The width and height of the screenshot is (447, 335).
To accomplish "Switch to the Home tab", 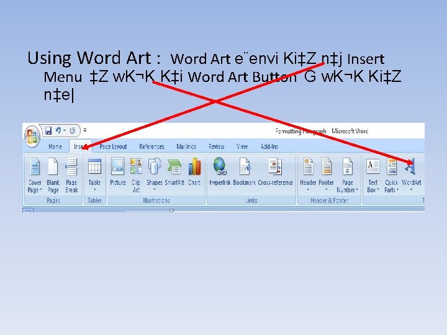I will (55, 146).
